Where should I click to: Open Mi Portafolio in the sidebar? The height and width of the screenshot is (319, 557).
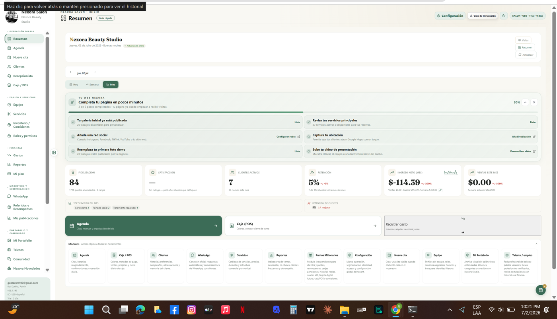click(22, 240)
